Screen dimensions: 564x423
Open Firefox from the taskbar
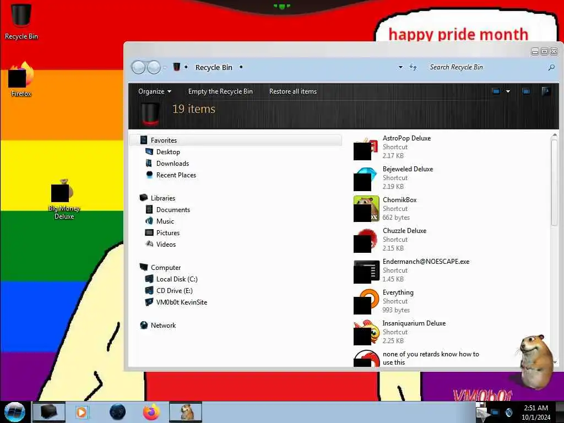pos(151,412)
